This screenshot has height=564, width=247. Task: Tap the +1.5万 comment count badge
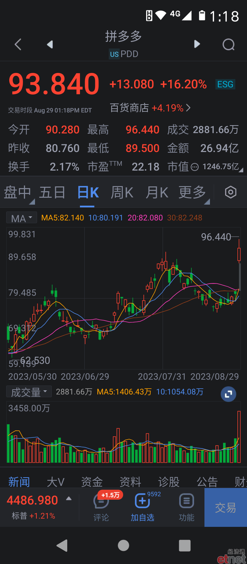[110, 495]
